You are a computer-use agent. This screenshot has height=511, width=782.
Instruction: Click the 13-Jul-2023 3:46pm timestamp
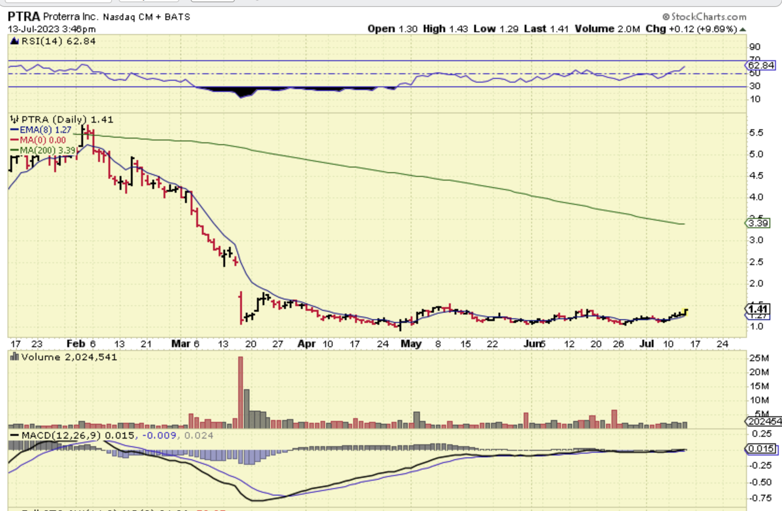point(51,29)
